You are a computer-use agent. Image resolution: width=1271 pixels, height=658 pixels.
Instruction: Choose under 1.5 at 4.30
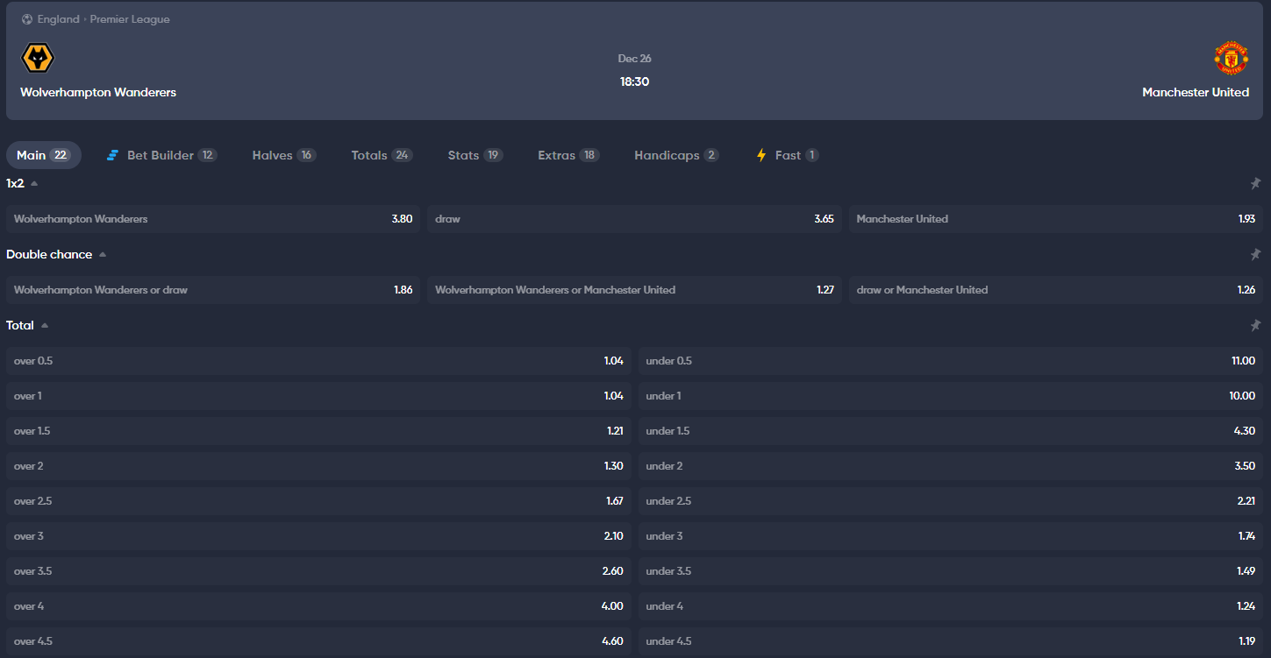[951, 431]
